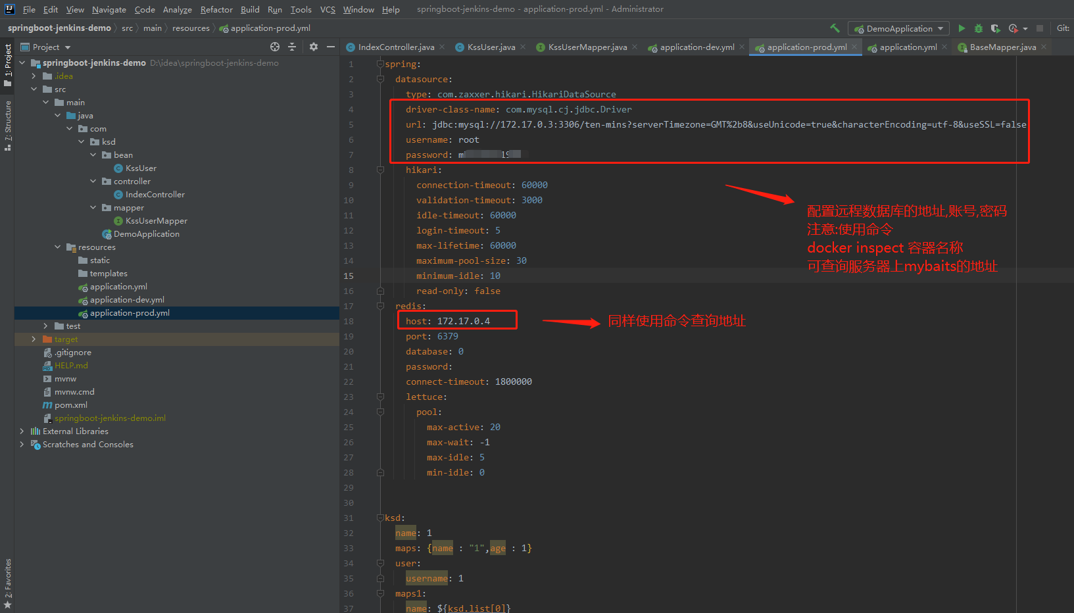
Task: Fold lettuce block in gutter
Action: click(x=380, y=397)
